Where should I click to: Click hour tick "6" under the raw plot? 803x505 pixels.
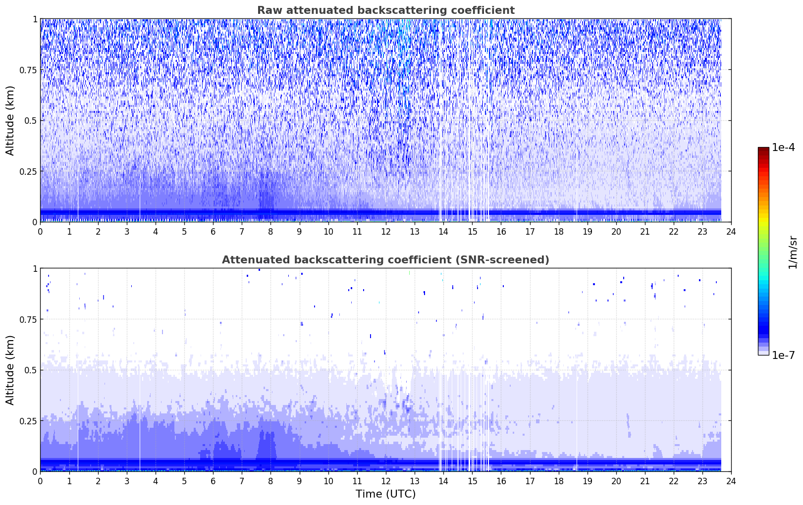click(x=213, y=231)
